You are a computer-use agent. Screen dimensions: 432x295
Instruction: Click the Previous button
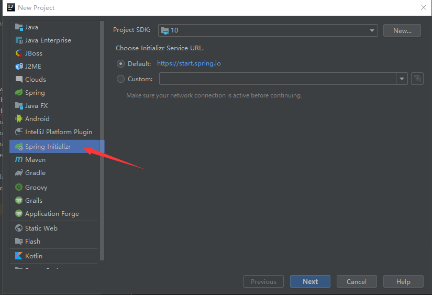263,281
